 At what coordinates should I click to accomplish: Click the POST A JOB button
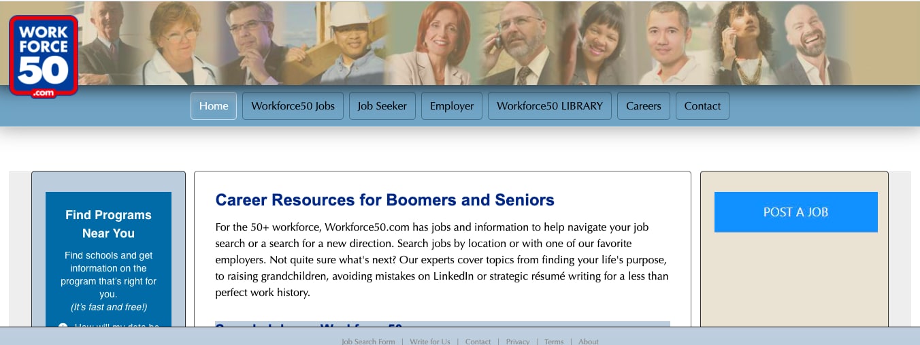795,212
